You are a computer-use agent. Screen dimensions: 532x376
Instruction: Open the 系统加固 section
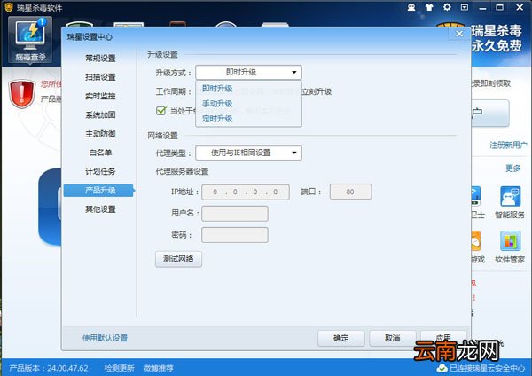[100, 114]
